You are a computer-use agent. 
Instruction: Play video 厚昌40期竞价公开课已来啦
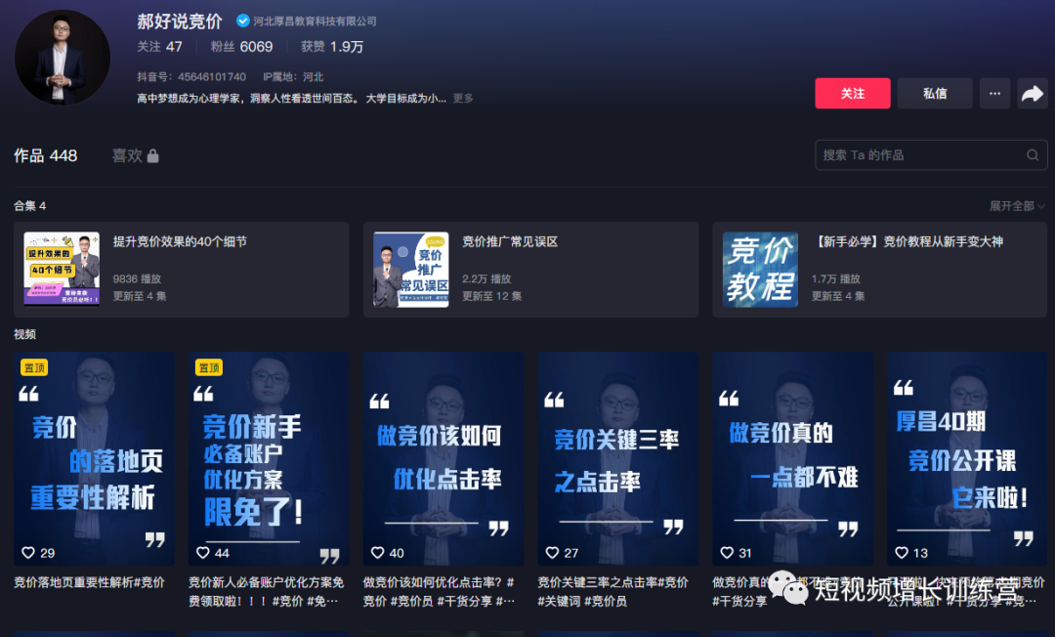[967, 459]
